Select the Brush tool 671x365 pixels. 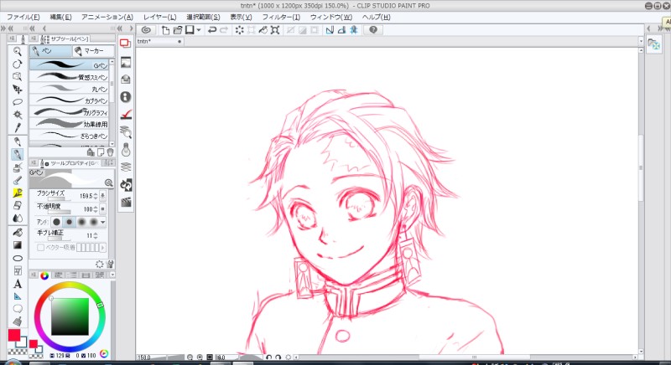coord(17,180)
